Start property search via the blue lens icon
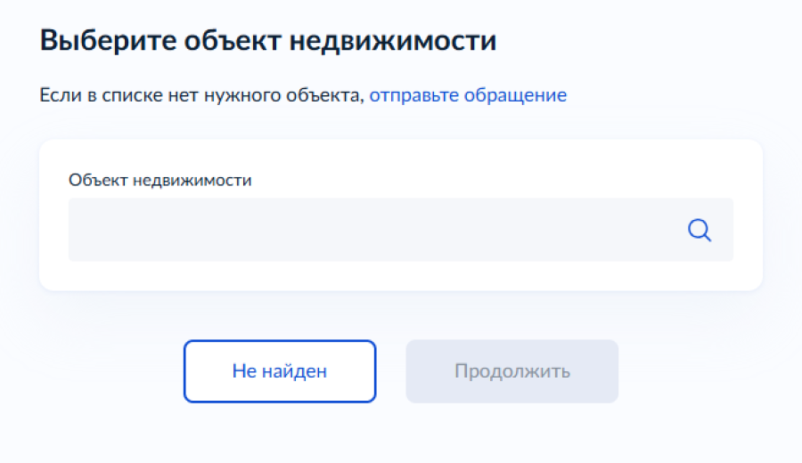This screenshot has width=802, height=463. click(x=700, y=230)
